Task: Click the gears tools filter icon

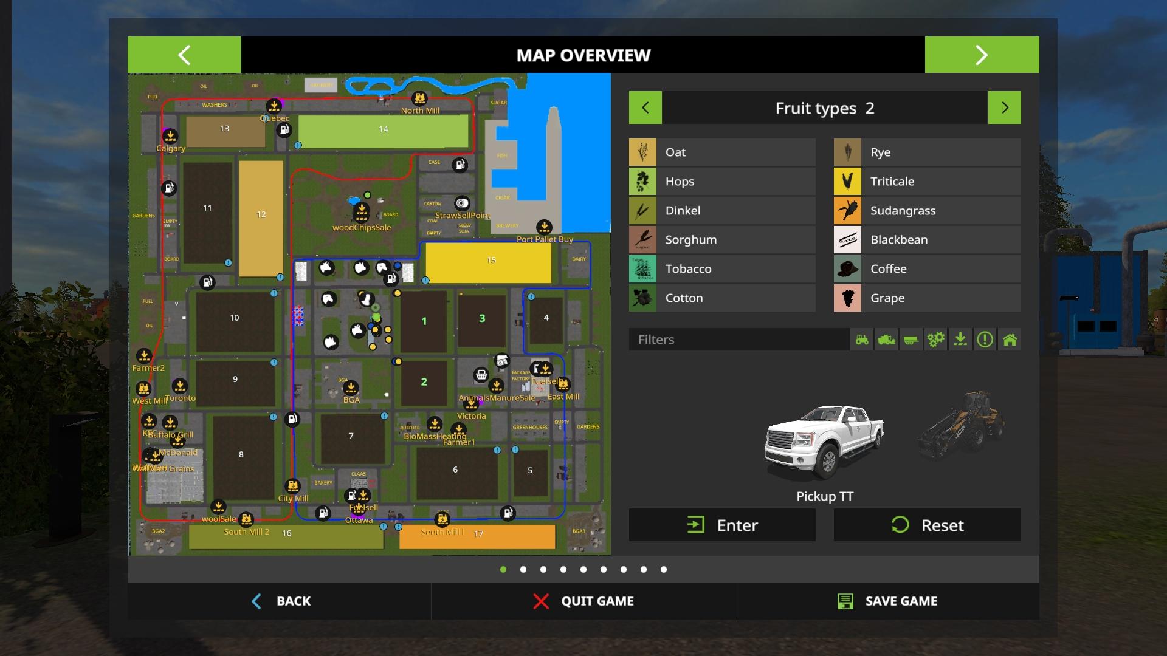Action: pos(935,340)
